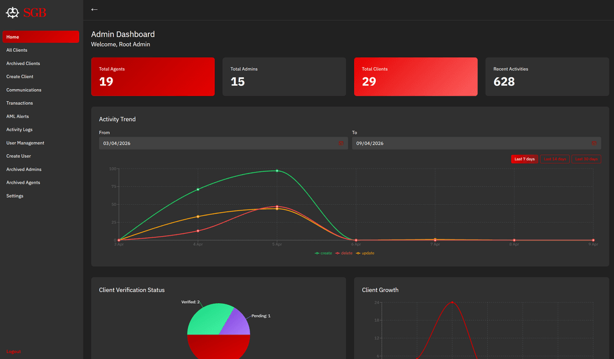Click the green Verified pie slice
This screenshot has height=359, width=614.
[x=208, y=319]
